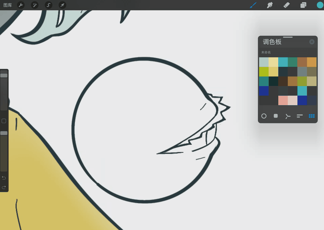Click the brush opacity slider handle

[4, 133]
